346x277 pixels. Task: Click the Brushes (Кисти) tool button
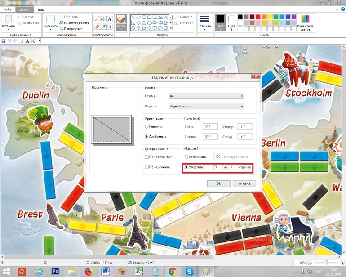(121, 22)
